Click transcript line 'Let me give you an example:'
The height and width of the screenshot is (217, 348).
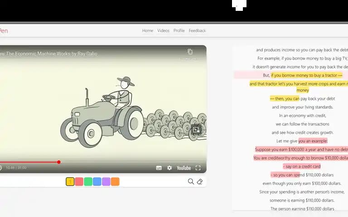(x=302, y=141)
